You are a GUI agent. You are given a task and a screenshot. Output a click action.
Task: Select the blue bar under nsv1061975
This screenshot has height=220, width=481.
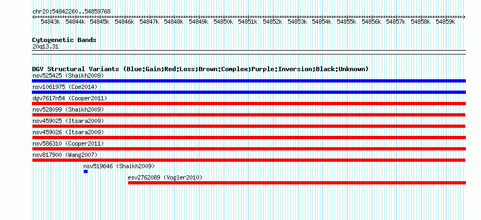(x=249, y=92)
